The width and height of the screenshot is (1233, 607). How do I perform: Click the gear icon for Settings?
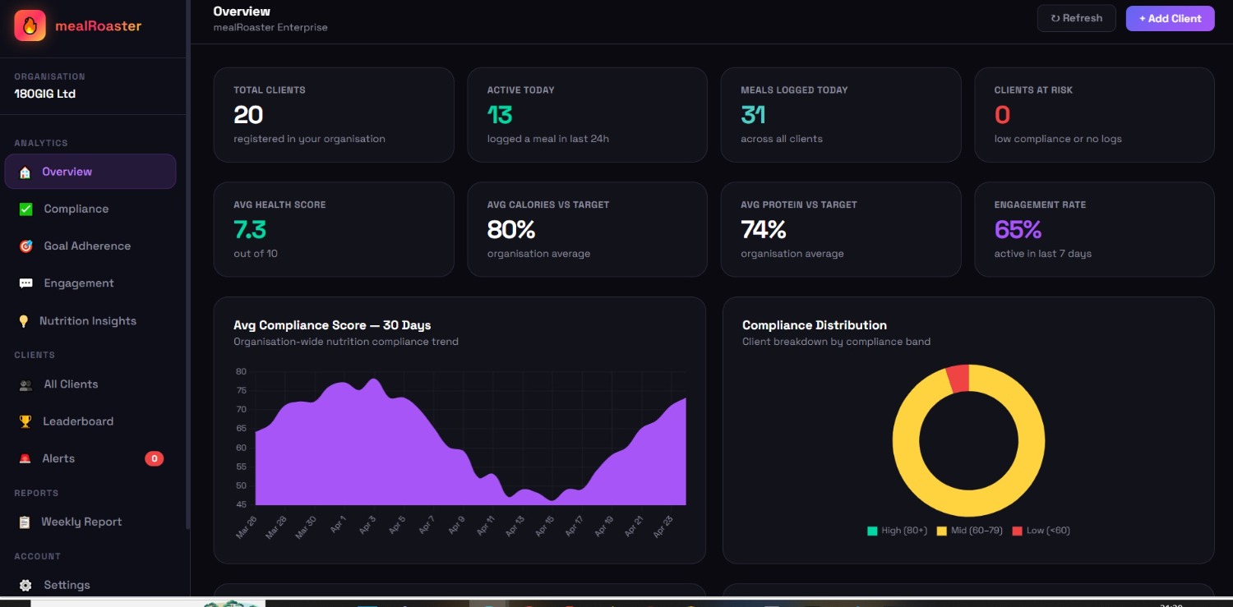[x=26, y=585]
